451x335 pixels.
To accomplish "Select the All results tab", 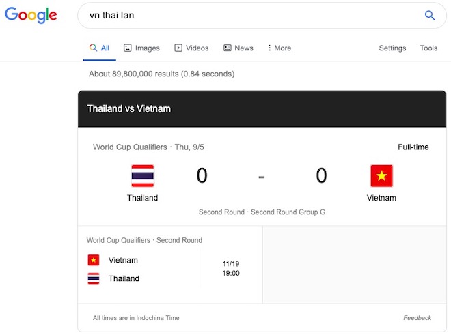I will point(100,48).
